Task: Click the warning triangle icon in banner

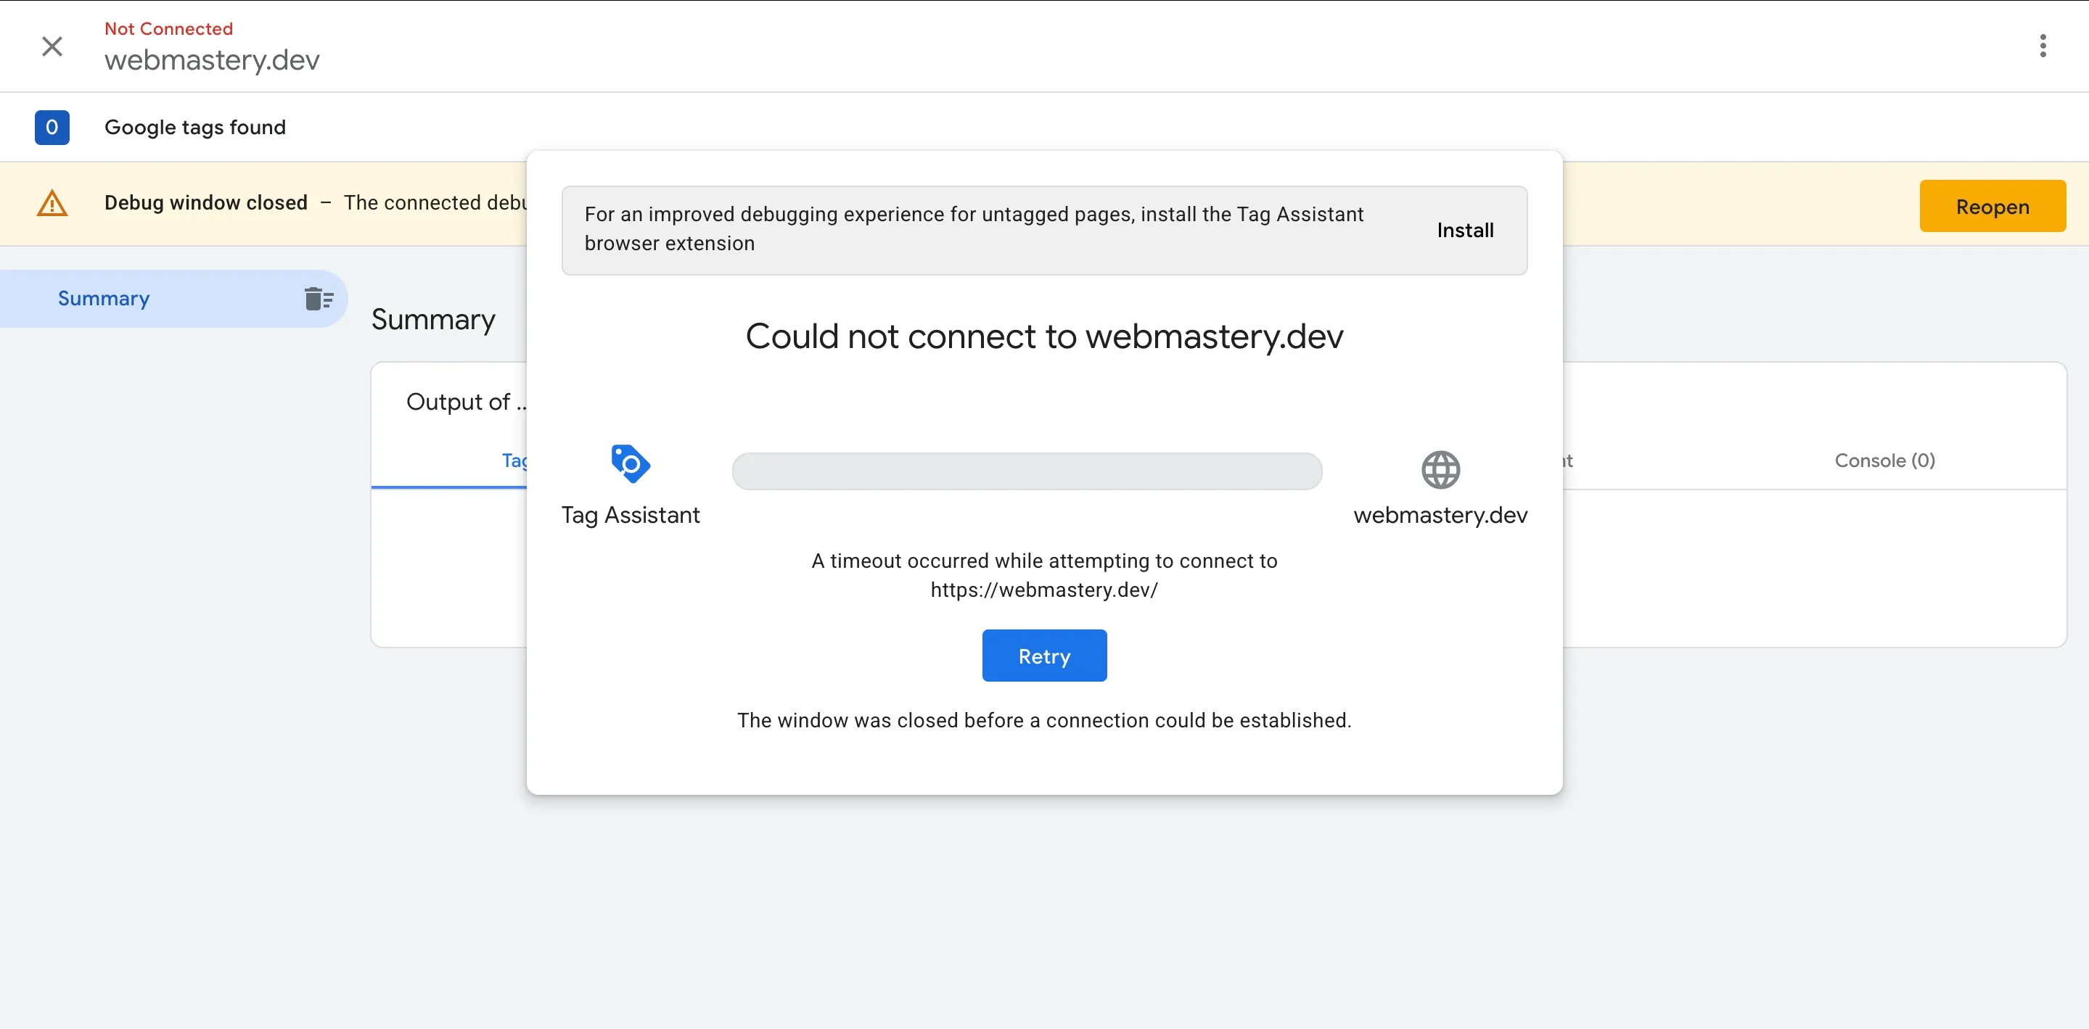Action: (51, 203)
